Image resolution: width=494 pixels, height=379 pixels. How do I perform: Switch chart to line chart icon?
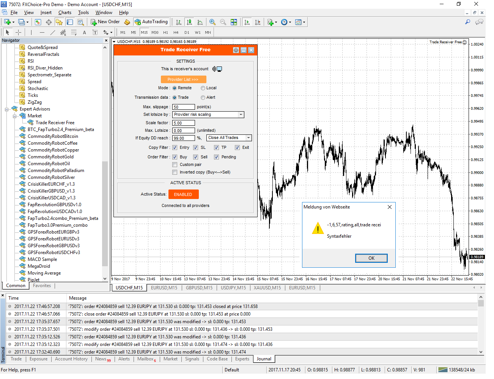[x=200, y=22]
